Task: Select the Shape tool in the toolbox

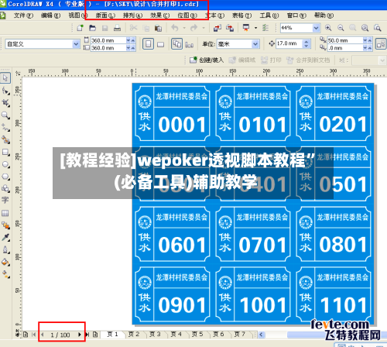Action: pyautogui.click(x=5, y=91)
